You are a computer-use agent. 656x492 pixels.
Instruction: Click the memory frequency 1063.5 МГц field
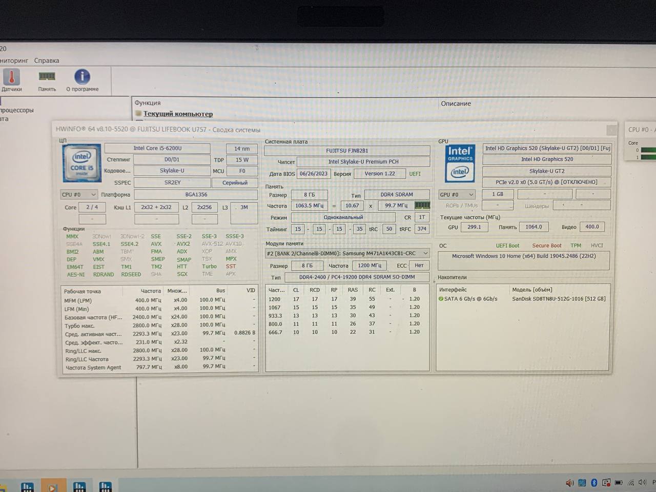(310, 206)
